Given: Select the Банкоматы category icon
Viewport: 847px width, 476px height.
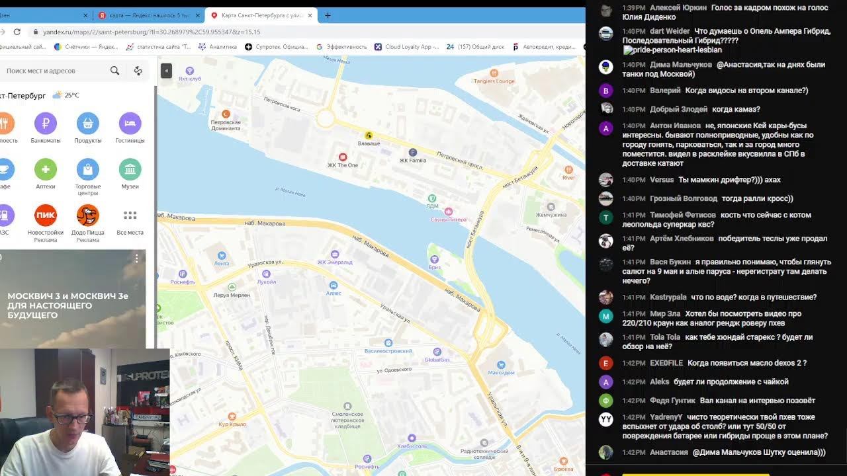Looking at the screenshot, I should [x=46, y=124].
